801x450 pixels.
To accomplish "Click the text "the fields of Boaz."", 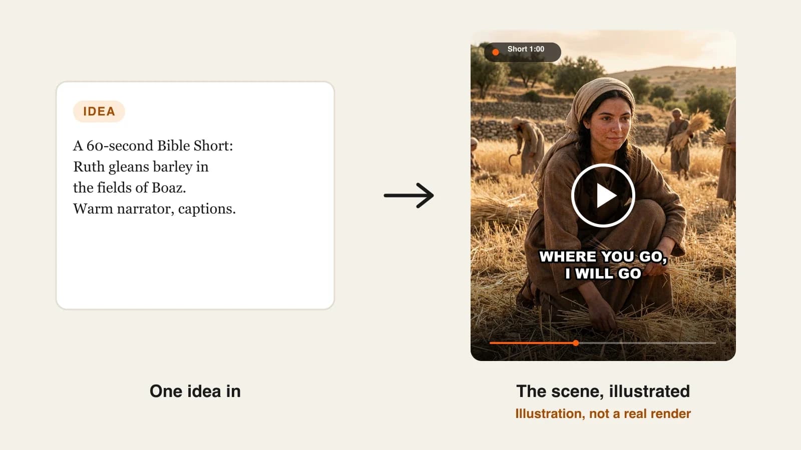I will pos(130,187).
